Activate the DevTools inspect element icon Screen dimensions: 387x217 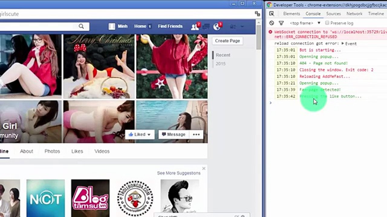272,14
